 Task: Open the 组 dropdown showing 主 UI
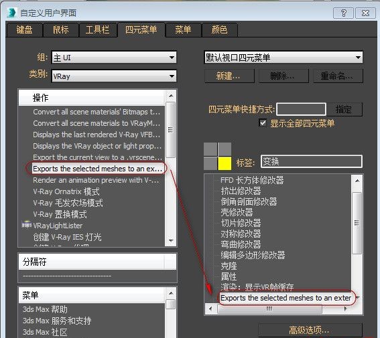(114, 58)
